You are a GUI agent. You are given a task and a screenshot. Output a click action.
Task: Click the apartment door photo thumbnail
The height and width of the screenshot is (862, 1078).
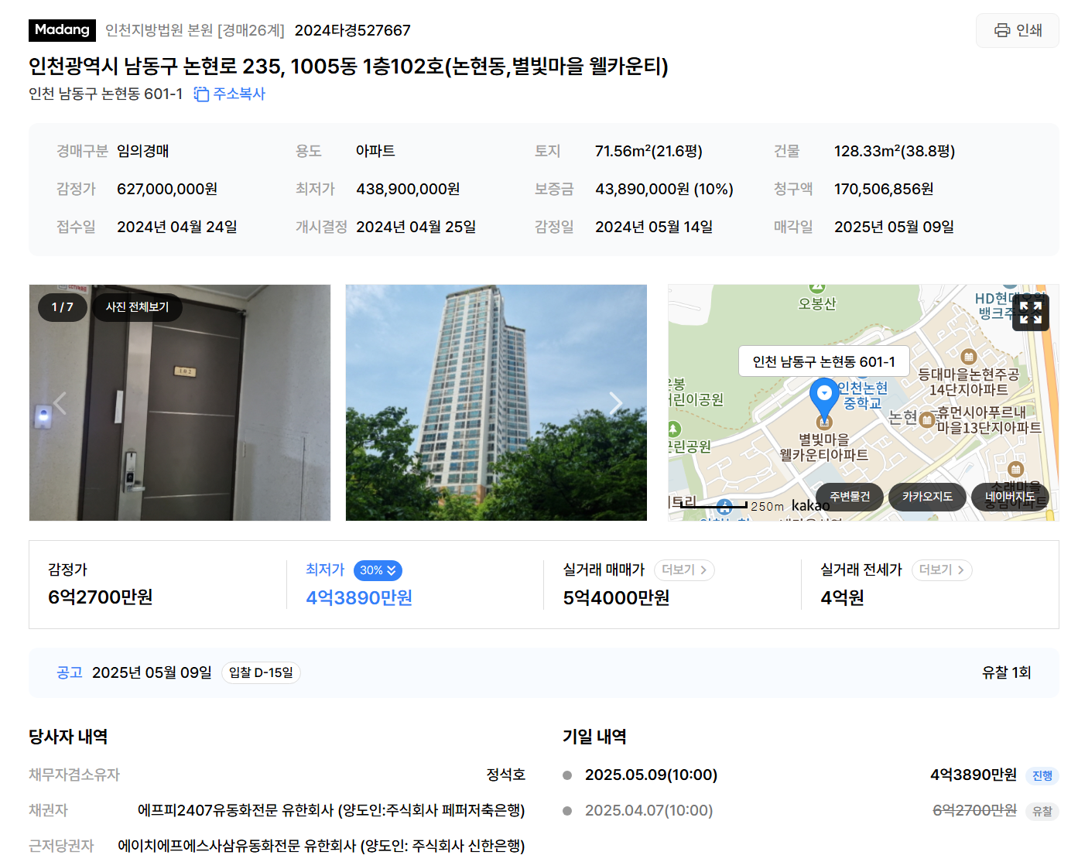(x=180, y=402)
